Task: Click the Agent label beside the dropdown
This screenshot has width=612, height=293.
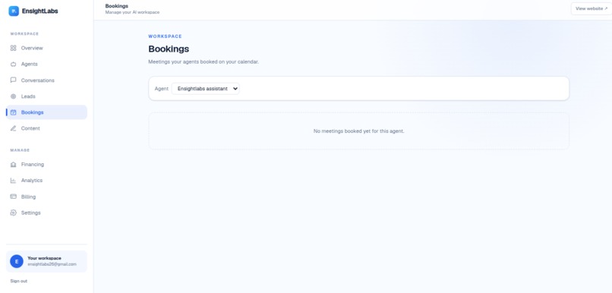Action: coord(162,89)
